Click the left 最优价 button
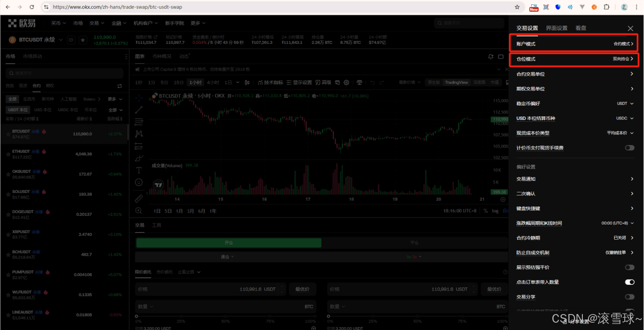 coord(302,289)
